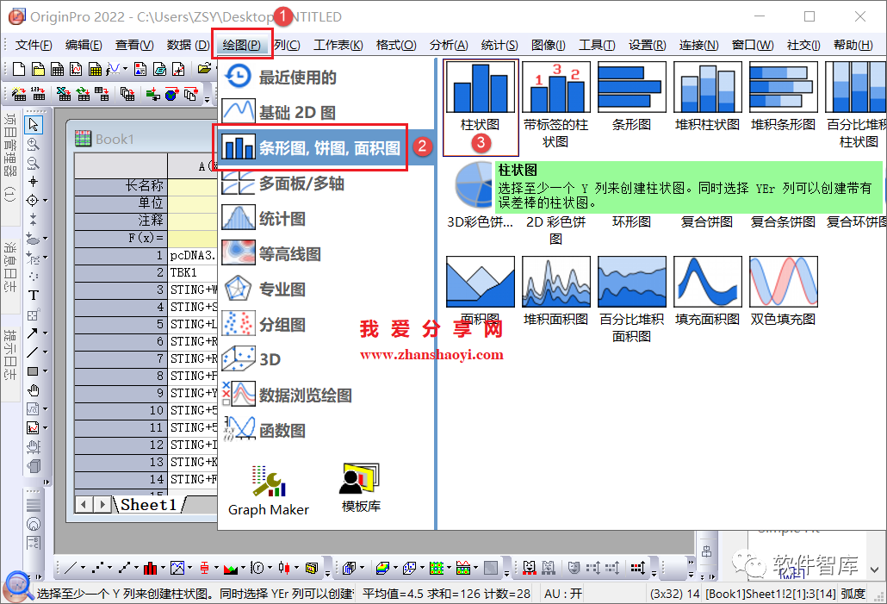The width and height of the screenshot is (887, 604).
Task: Expand the function plot dropdown arrow
Action: coord(125,69)
